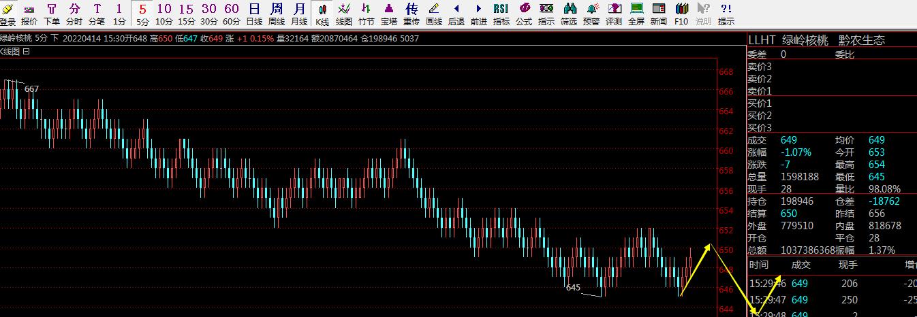Click the 645 low price label on the chart
Viewport: 917px width, 317px height.
click(573, 288)
